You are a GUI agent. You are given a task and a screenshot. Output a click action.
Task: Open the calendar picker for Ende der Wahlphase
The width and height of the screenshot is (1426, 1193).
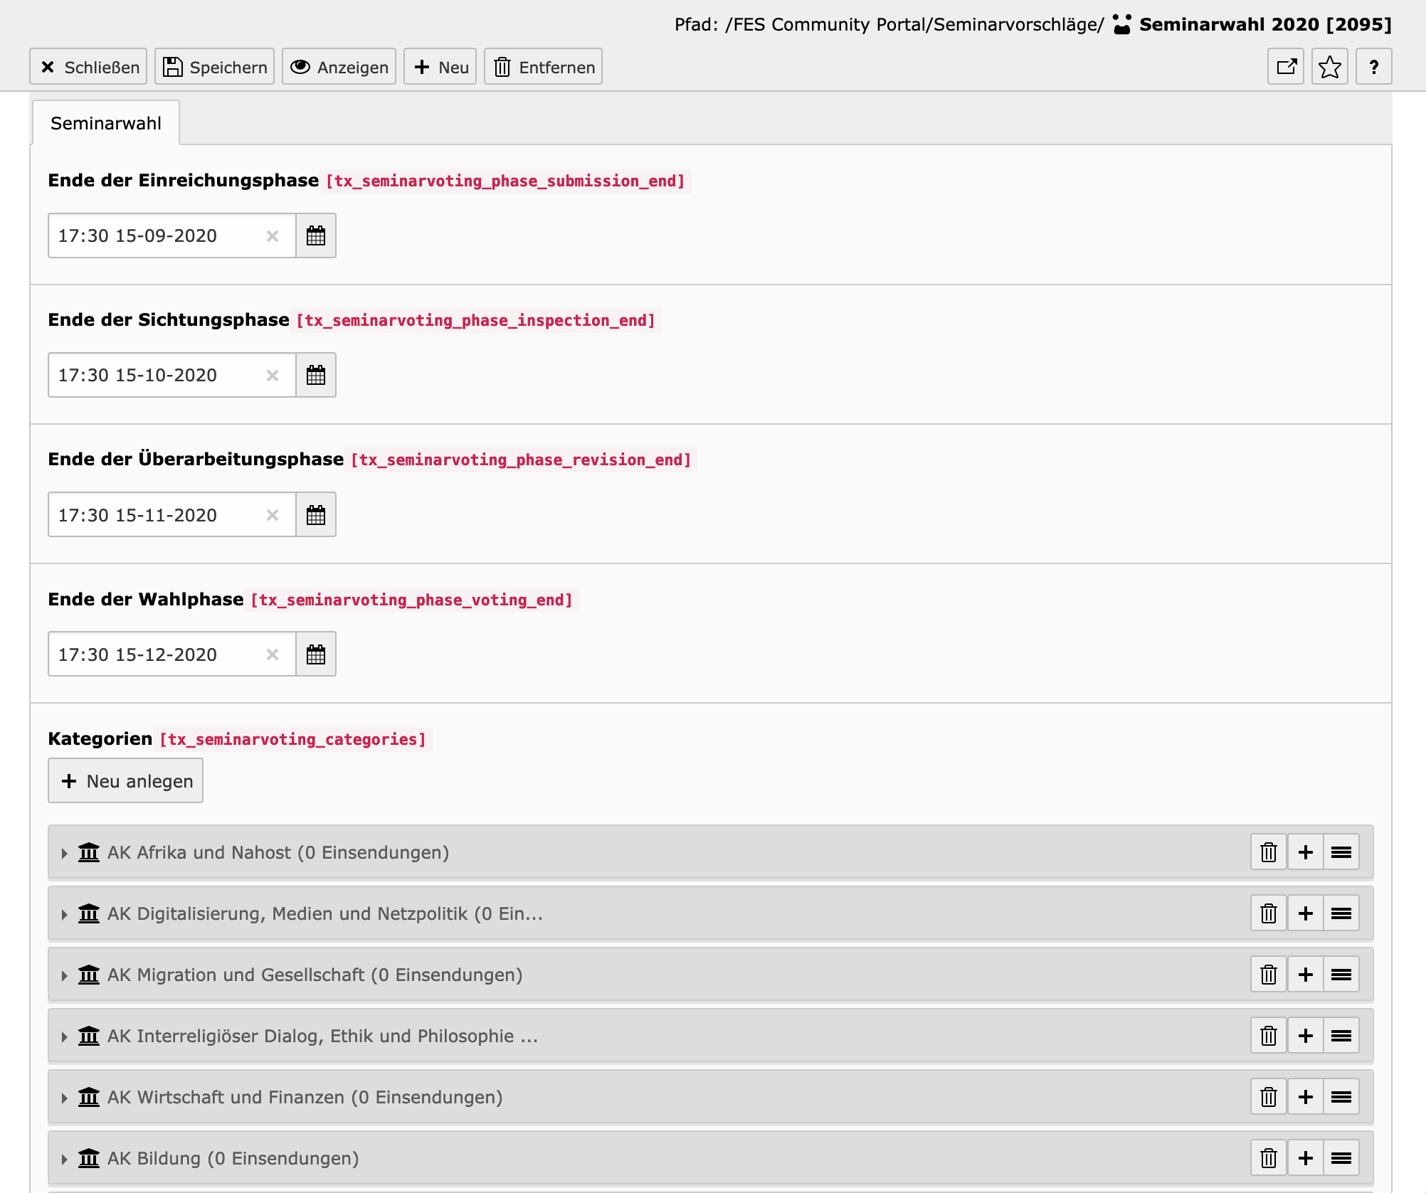tap(315, 654)
